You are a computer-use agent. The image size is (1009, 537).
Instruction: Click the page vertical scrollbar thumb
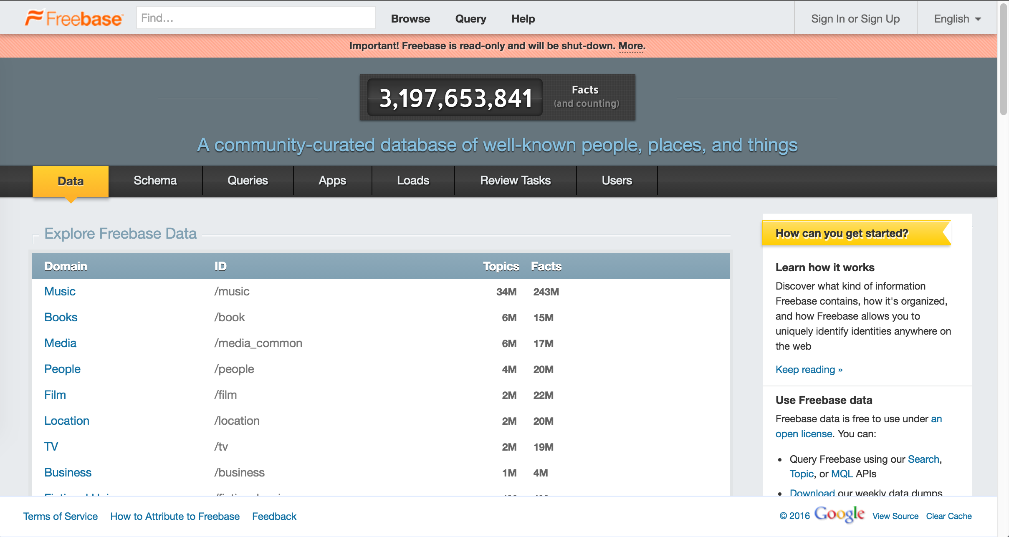(x=1004, y=58)
